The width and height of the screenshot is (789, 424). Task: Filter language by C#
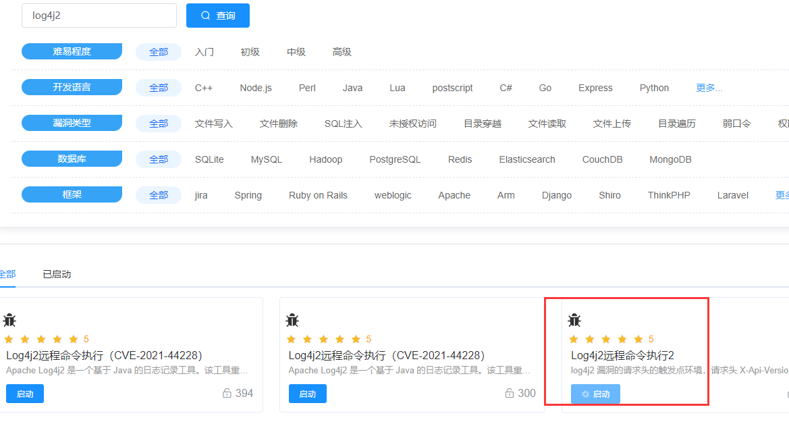(x=506, y=88)
